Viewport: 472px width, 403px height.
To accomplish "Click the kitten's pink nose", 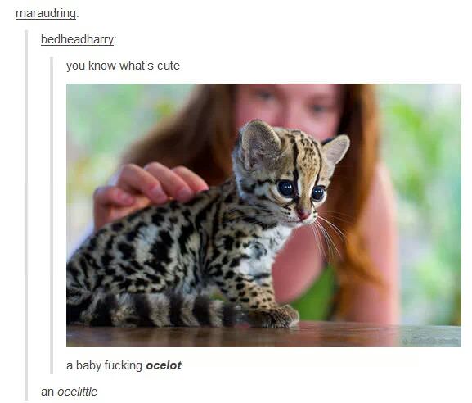I will pyautogui.click(x=303, y=214).
